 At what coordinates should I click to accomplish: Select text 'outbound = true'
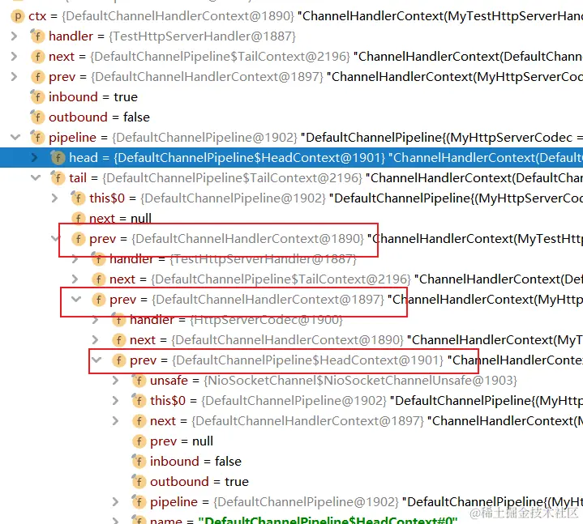[x=199, y=482]
